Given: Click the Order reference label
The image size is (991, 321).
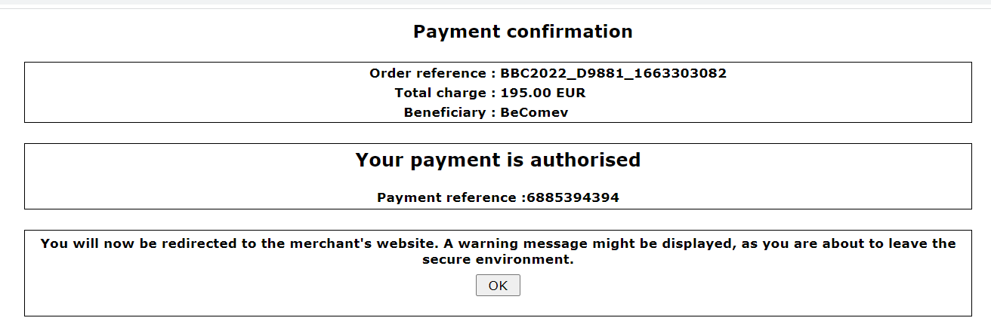Looking at the screenshot, I should 428,74.
